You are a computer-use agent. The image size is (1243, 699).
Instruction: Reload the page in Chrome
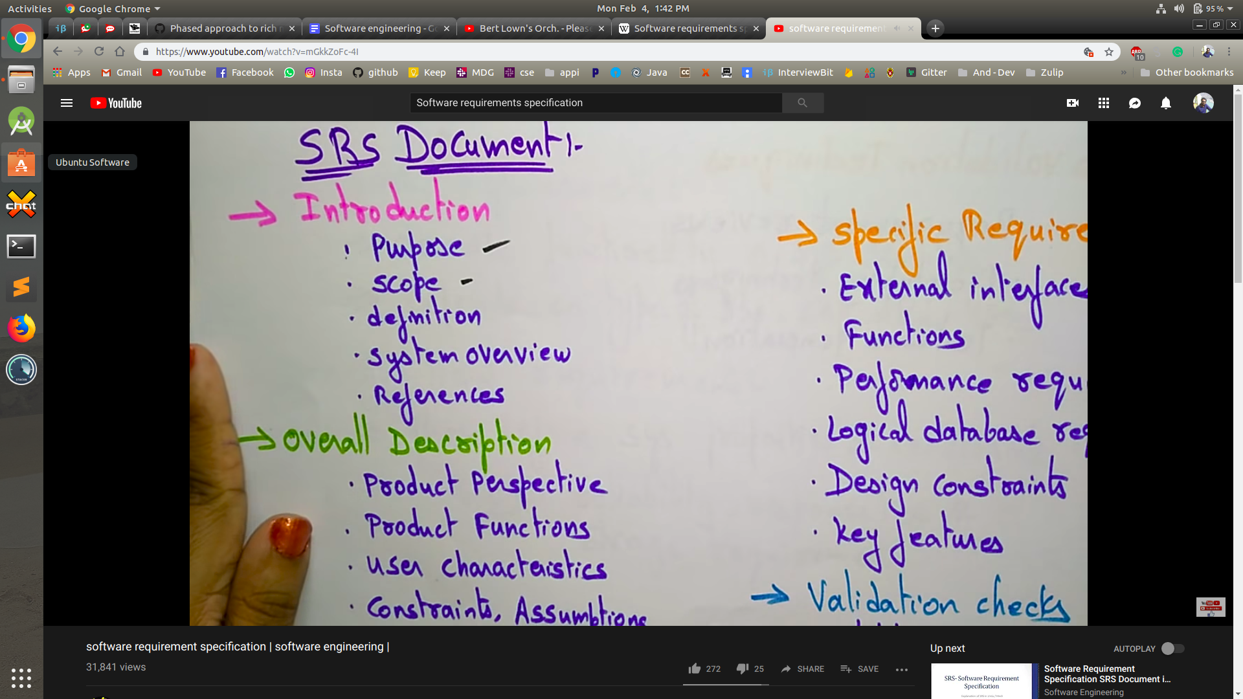click(x=99, y=52)
